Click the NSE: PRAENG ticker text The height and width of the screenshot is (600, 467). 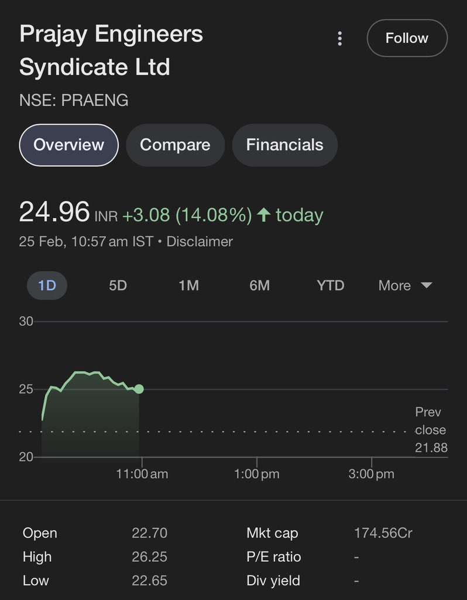coord(74,100)
